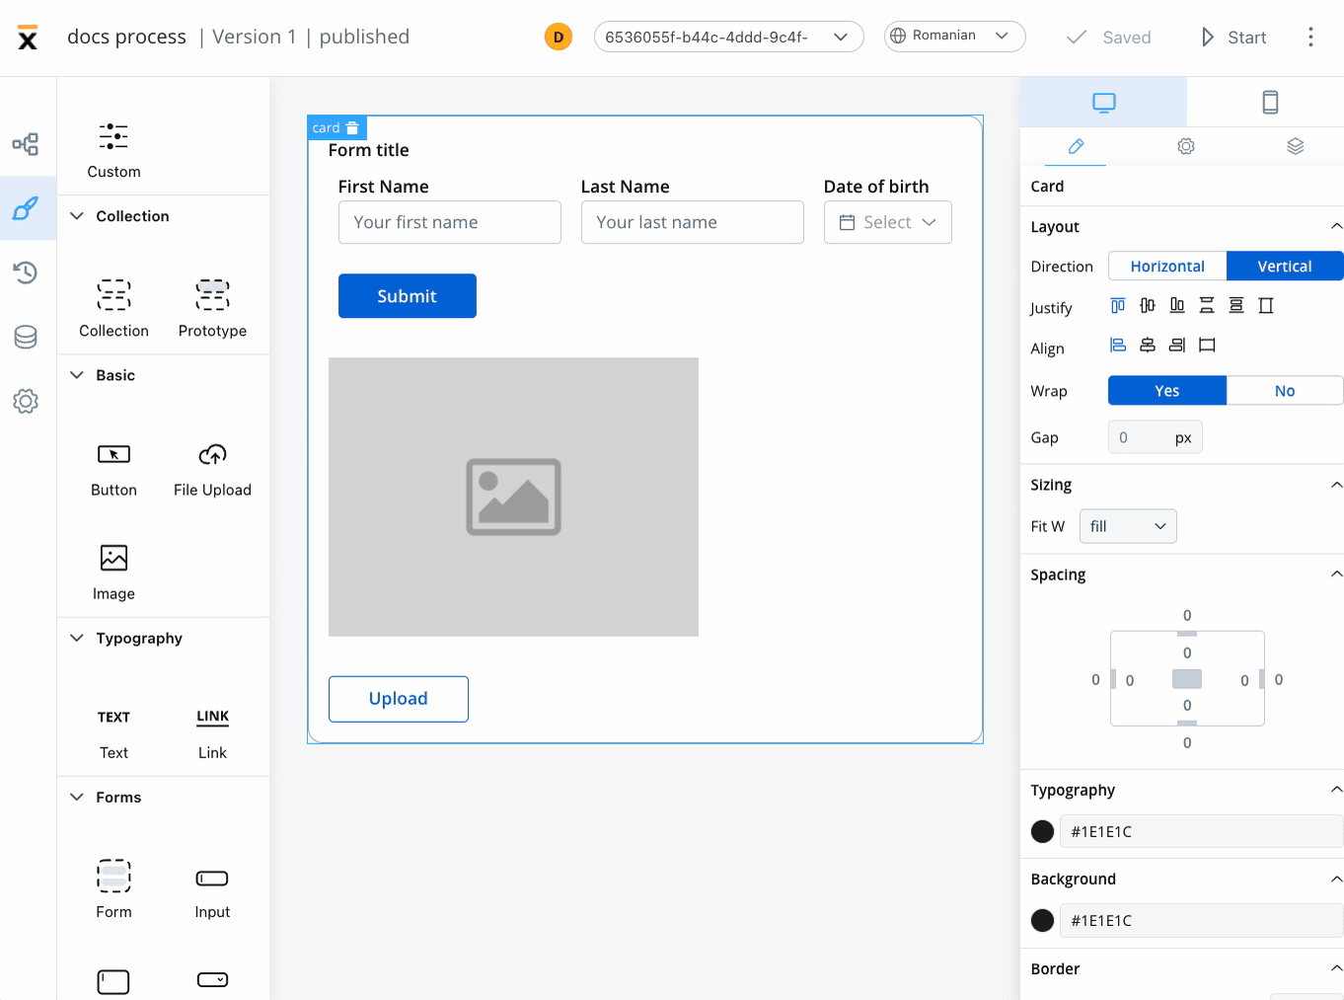Viewport: 1344px width, 1000px height.
Task: Switch to mobile preview tab
Action: (x=1270, y=102)
